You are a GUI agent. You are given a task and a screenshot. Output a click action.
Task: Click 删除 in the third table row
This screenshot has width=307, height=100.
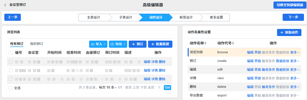pos(162,79)
